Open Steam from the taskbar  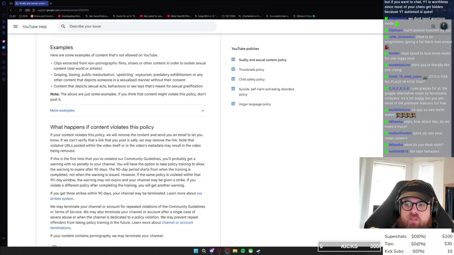tap(258, 251)
